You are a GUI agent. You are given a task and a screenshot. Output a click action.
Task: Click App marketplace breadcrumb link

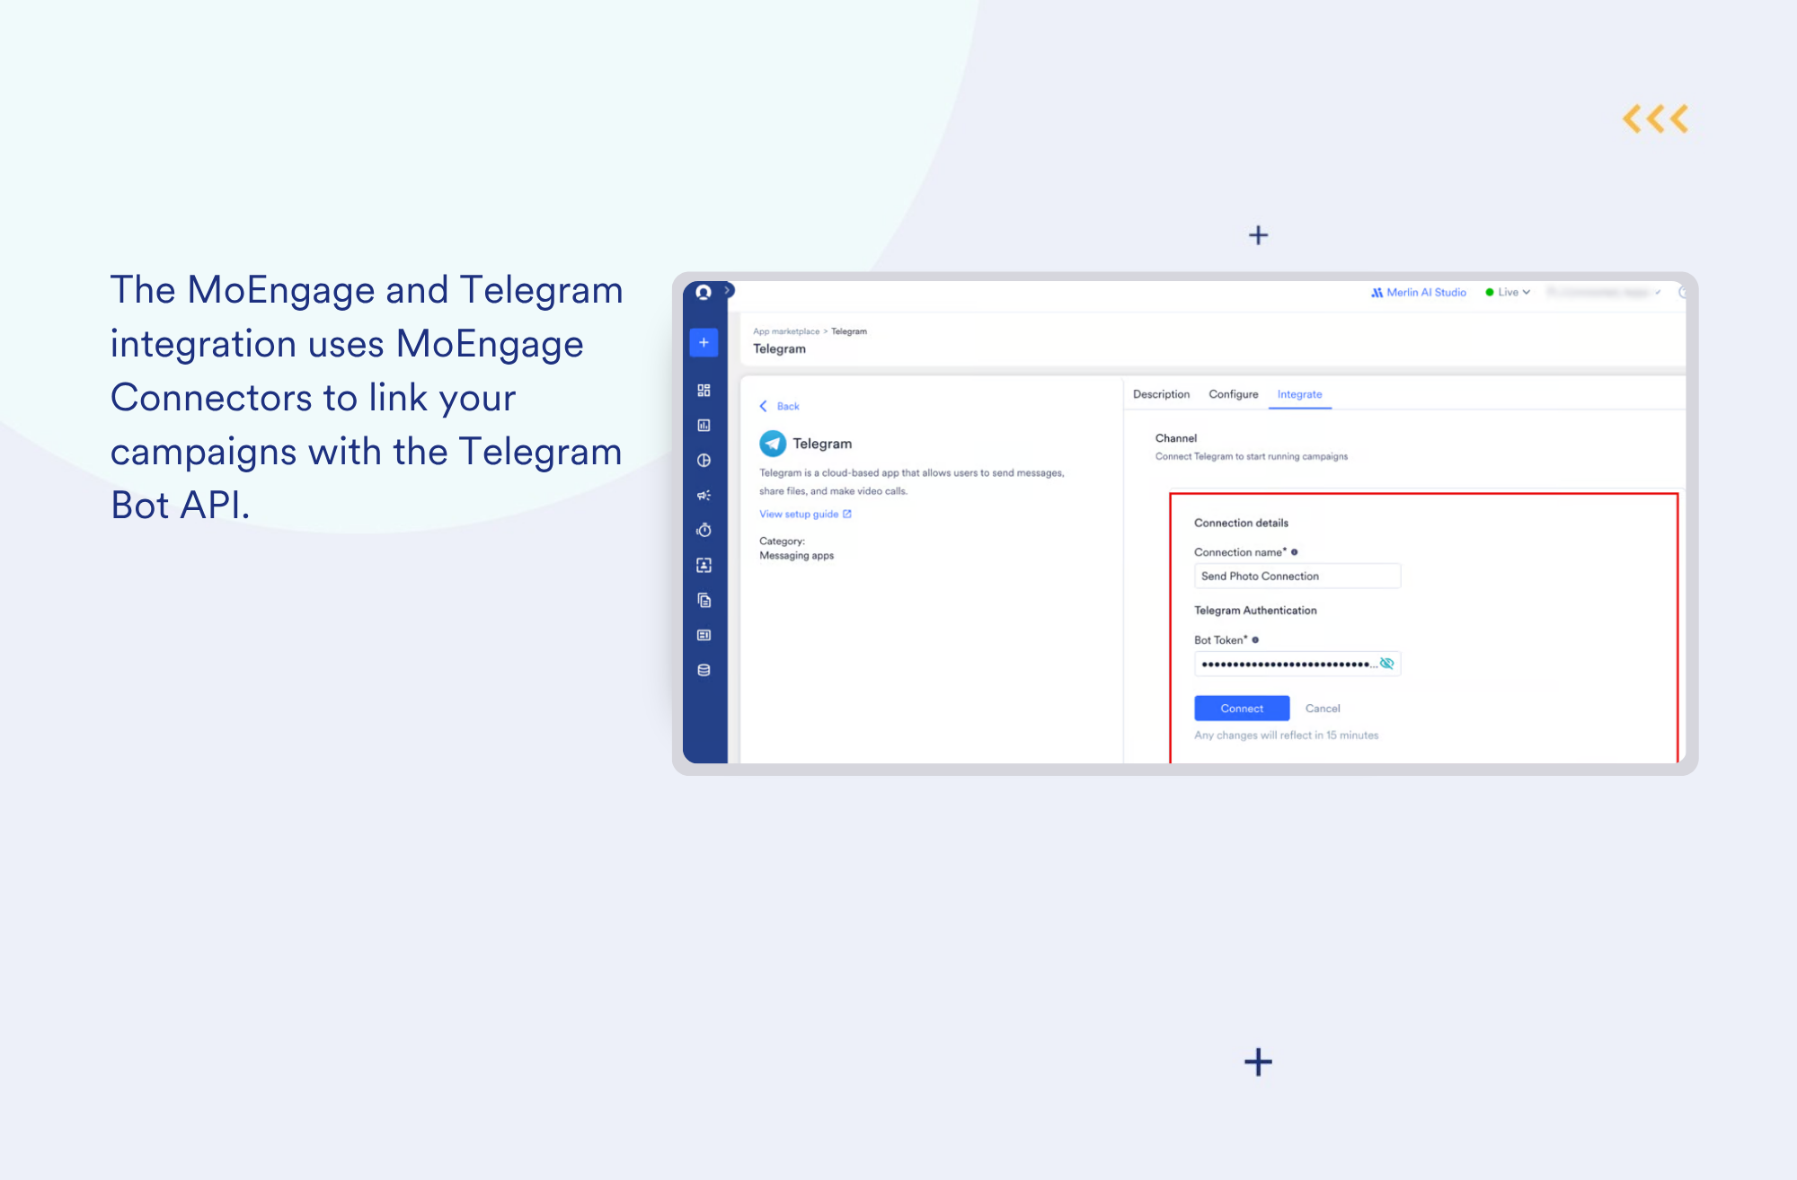point(786,331)
